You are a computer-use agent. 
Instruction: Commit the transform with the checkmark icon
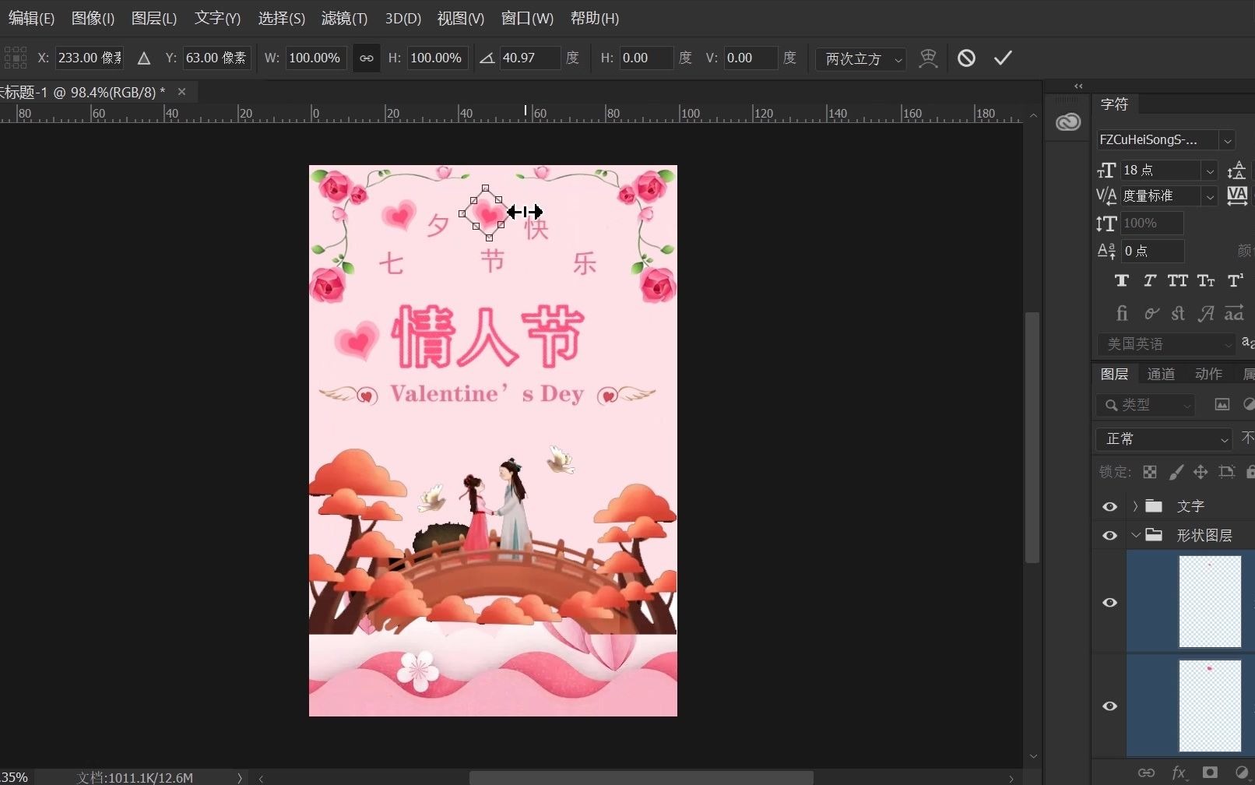tap(1003, 58)
